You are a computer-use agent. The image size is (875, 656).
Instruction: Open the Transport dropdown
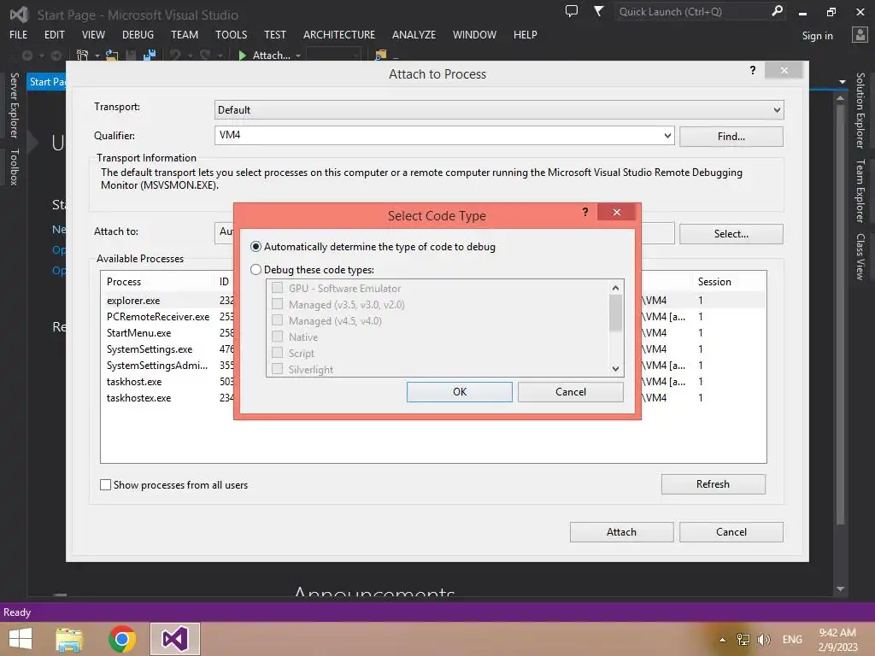499,110
